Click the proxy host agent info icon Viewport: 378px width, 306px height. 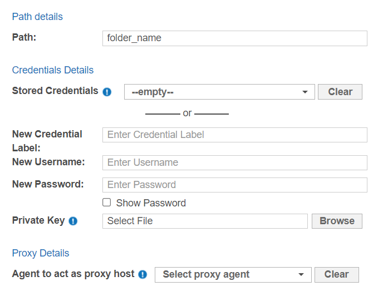pyautogui.click(x=143, y=275)
